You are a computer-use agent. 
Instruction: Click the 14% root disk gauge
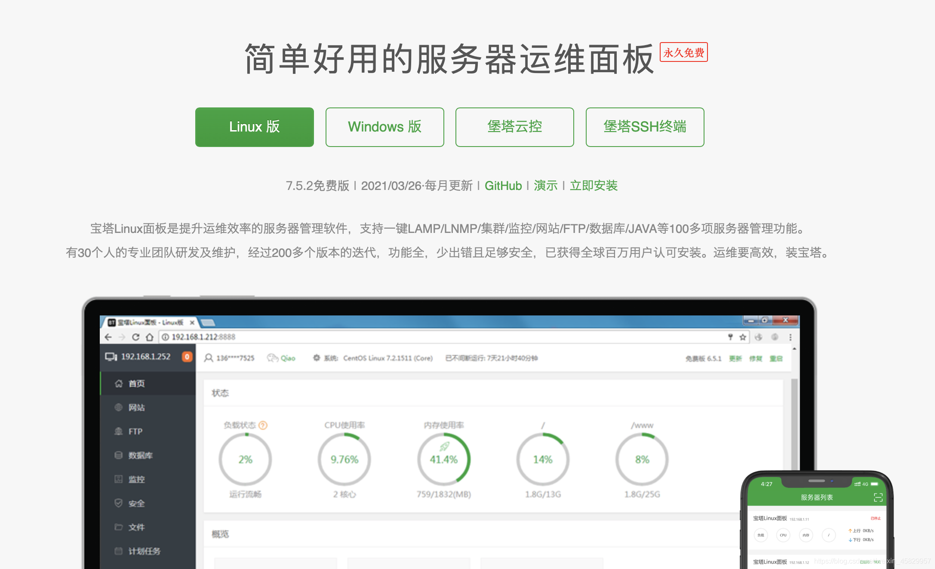tap(543, 459)
